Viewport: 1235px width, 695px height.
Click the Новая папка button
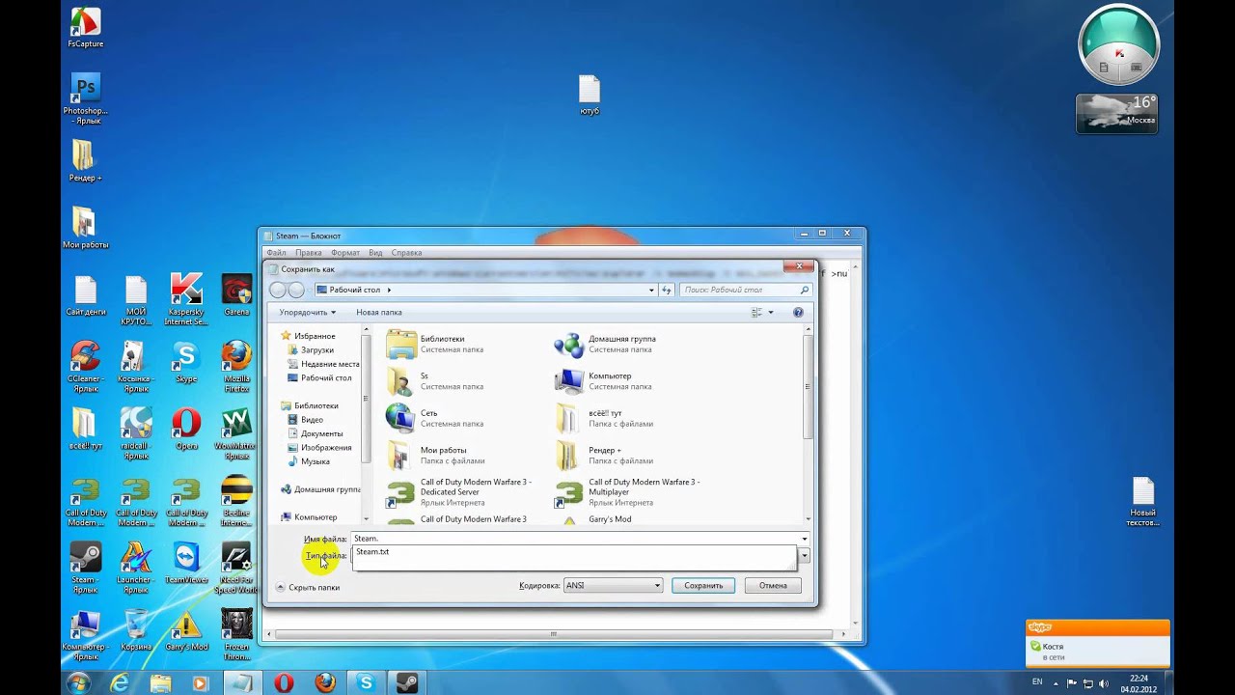click(379, 313)
